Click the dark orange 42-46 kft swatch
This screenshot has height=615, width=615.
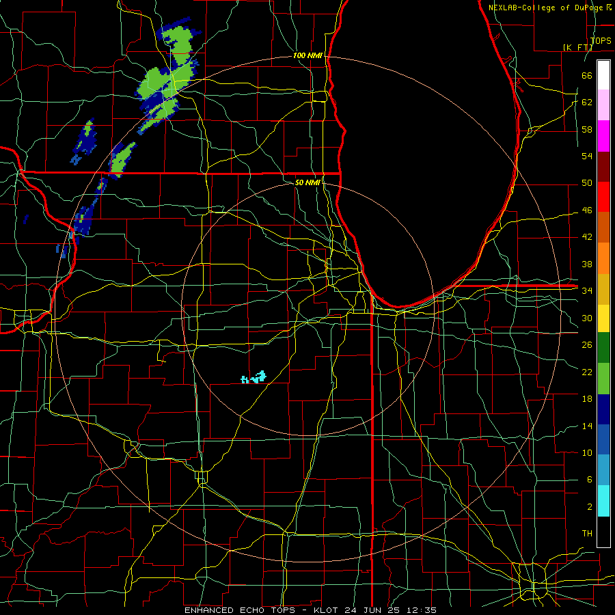[603, 227]
